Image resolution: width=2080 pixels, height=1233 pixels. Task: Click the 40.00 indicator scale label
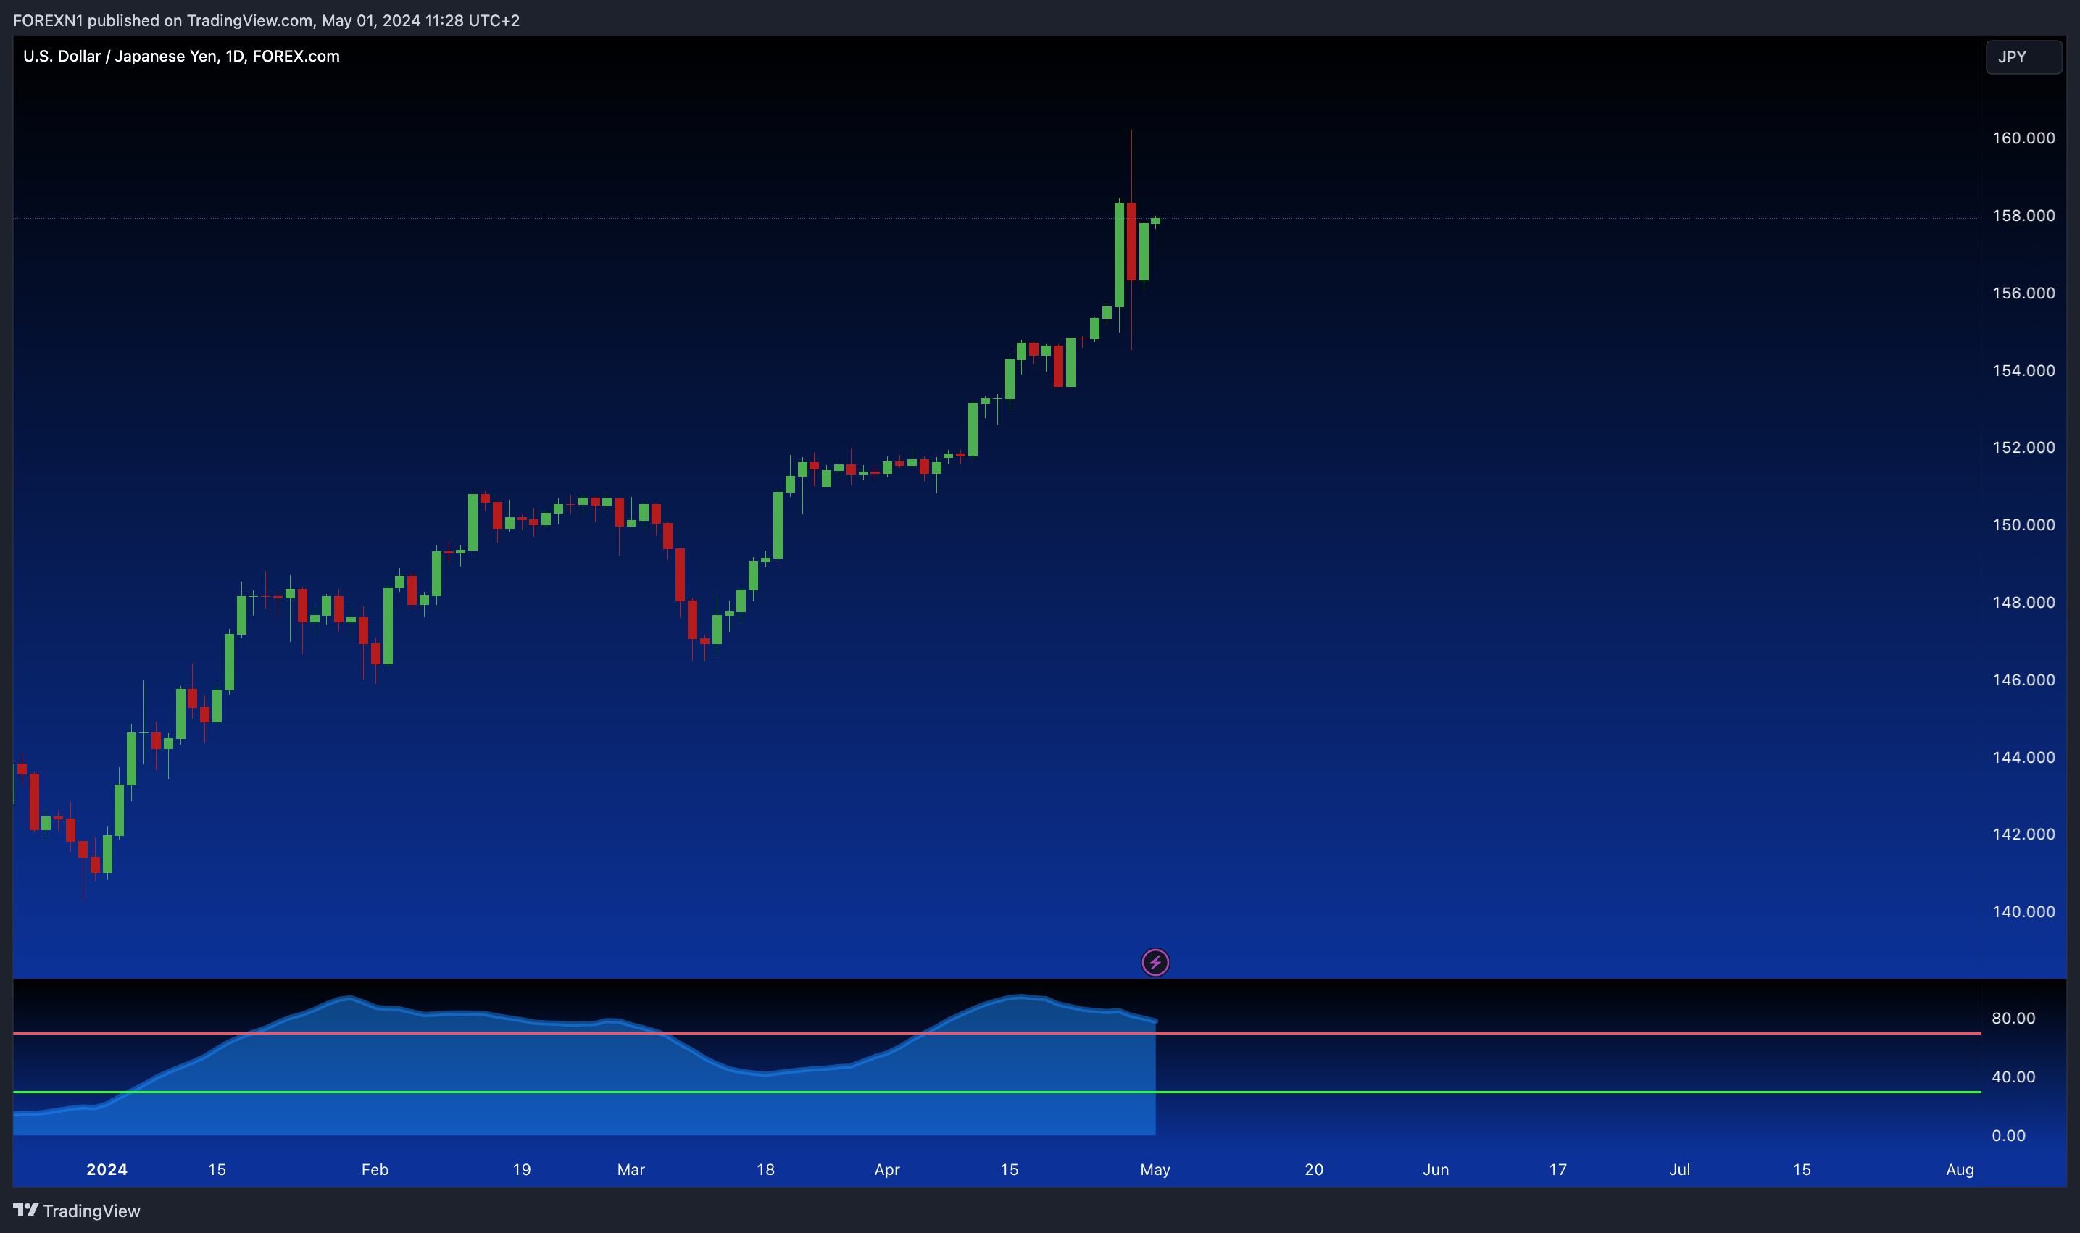click(2013, 1077)
